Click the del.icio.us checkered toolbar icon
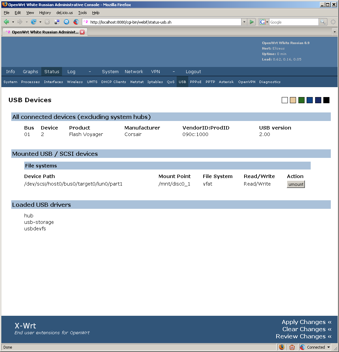 57,22
